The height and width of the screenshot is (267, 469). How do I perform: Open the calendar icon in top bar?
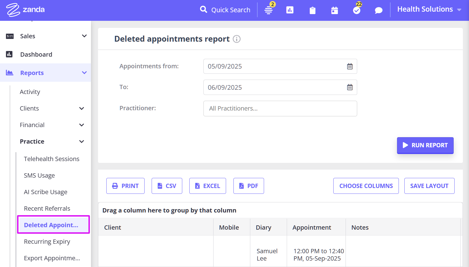click(x=335, y=10)
